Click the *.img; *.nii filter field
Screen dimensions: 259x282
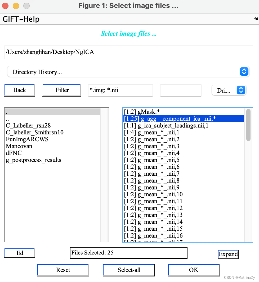tap(120, 90)
